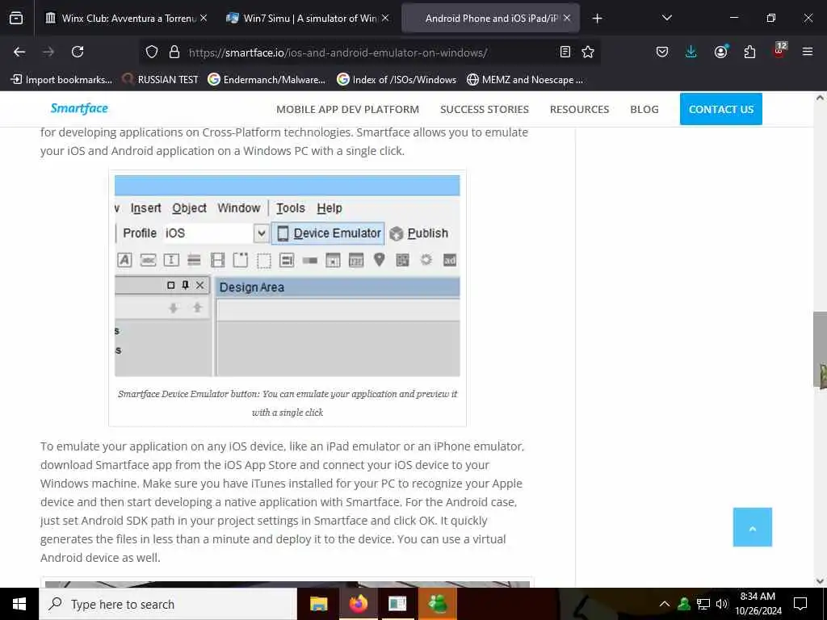Open the MEMZ and Noescape bookmark
Screen dimensions: 827x620
pyautogui.click(x=525, y=80)
